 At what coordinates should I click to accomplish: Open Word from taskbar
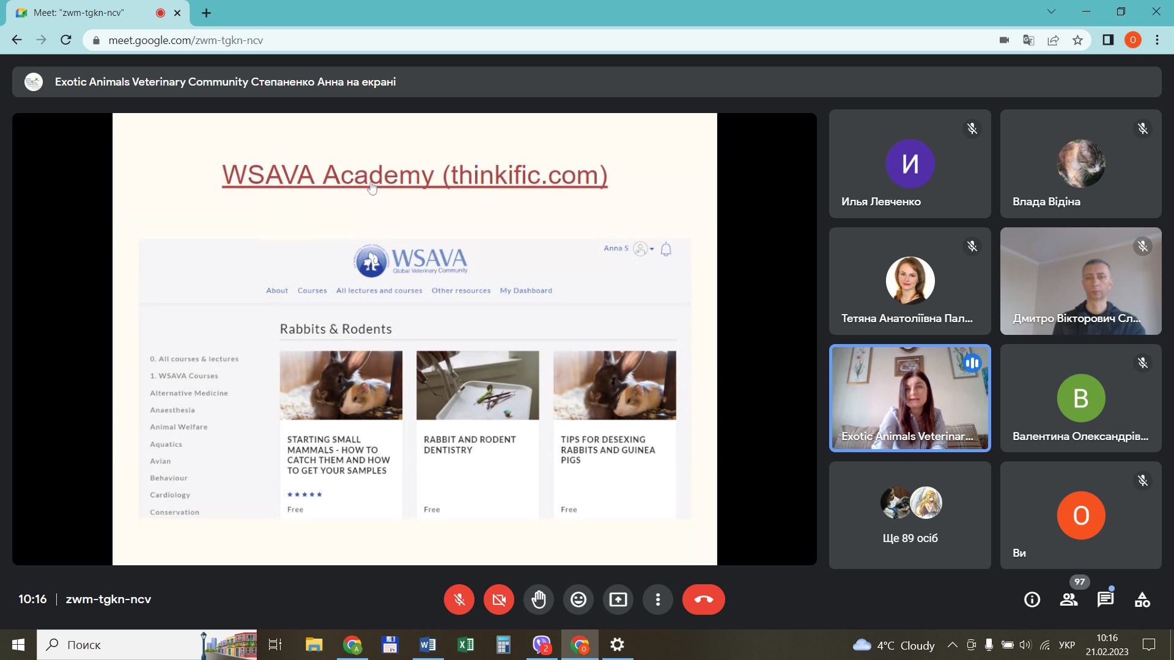427,645
